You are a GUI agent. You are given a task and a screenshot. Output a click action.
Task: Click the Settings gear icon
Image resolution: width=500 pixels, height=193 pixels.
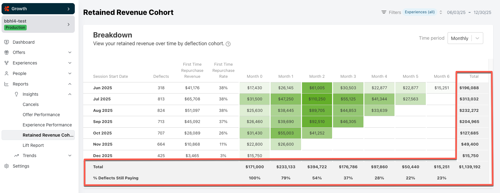(7, 166)
